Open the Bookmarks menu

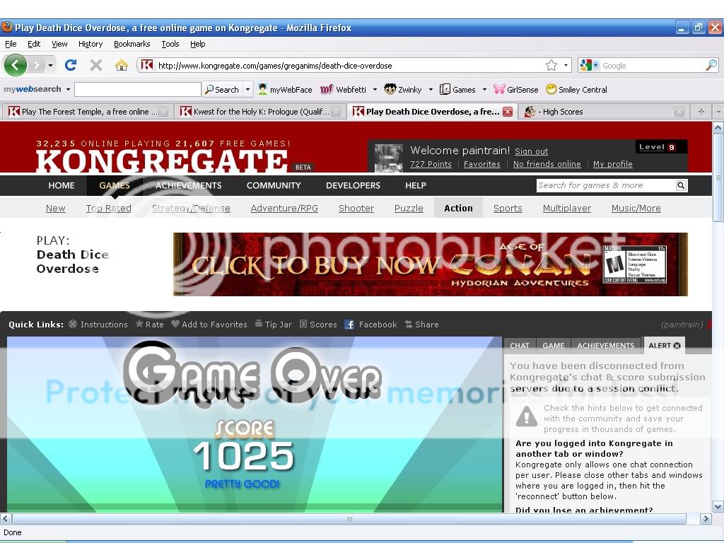tap(132, 44)
